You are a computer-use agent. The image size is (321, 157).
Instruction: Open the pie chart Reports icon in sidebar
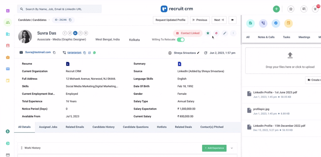(x=8, y=143)
